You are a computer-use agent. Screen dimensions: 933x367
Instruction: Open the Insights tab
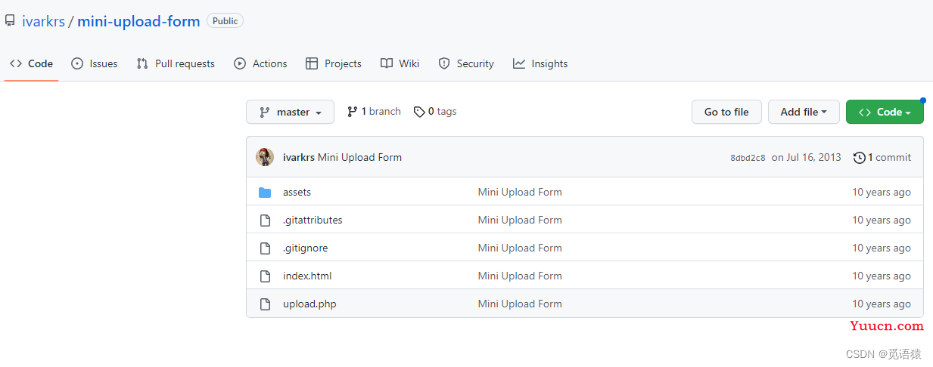click(540, 63)
